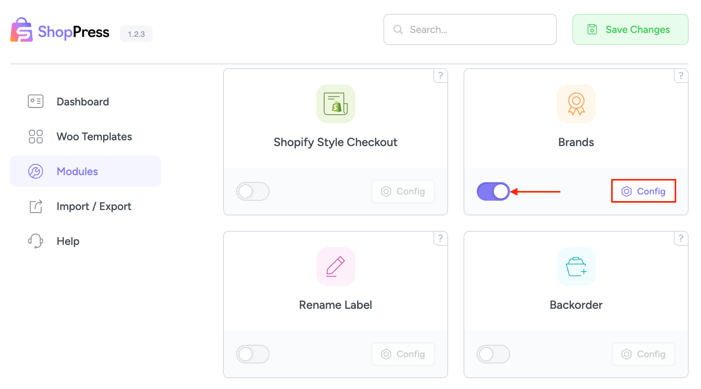
Task: Enable the Shopify Style Checkout toggle
Action: 253,191
